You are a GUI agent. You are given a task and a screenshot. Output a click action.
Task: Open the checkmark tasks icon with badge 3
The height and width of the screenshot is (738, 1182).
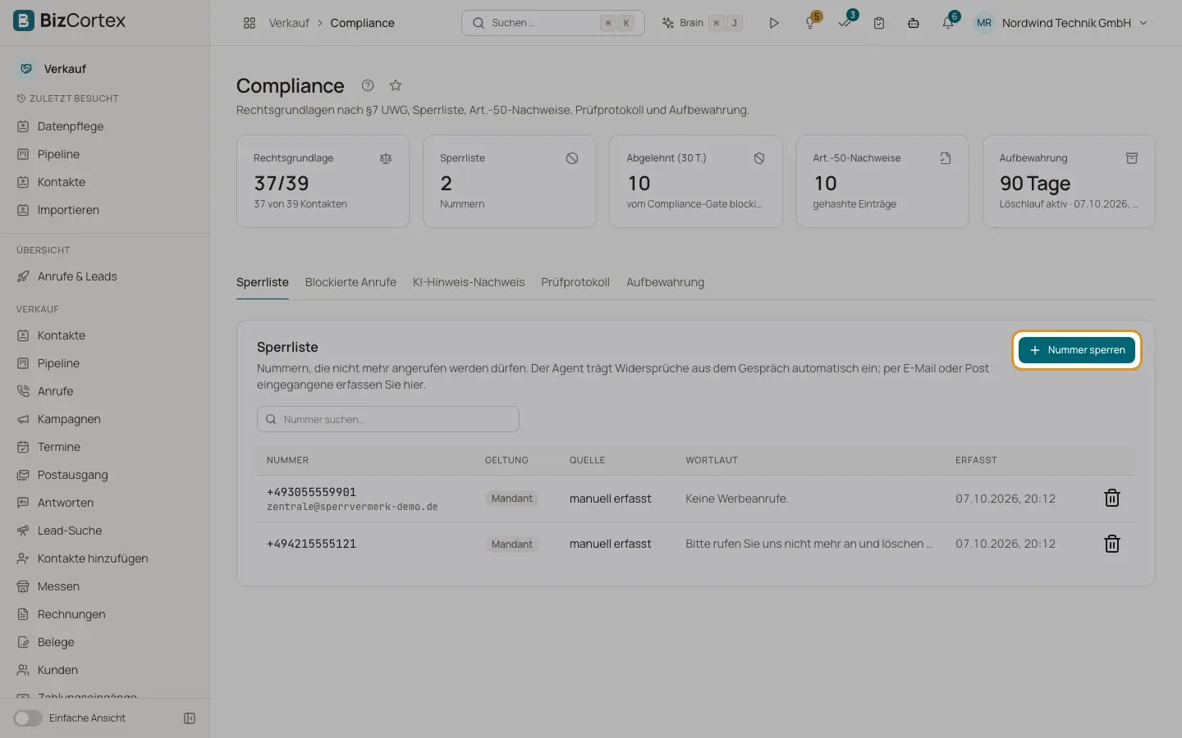845,22
